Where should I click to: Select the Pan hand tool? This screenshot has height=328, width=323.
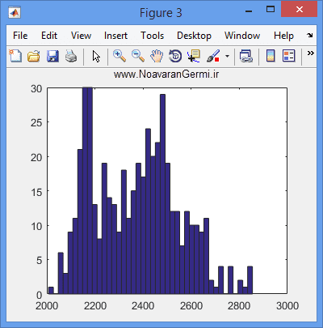(x=157, y=56)
